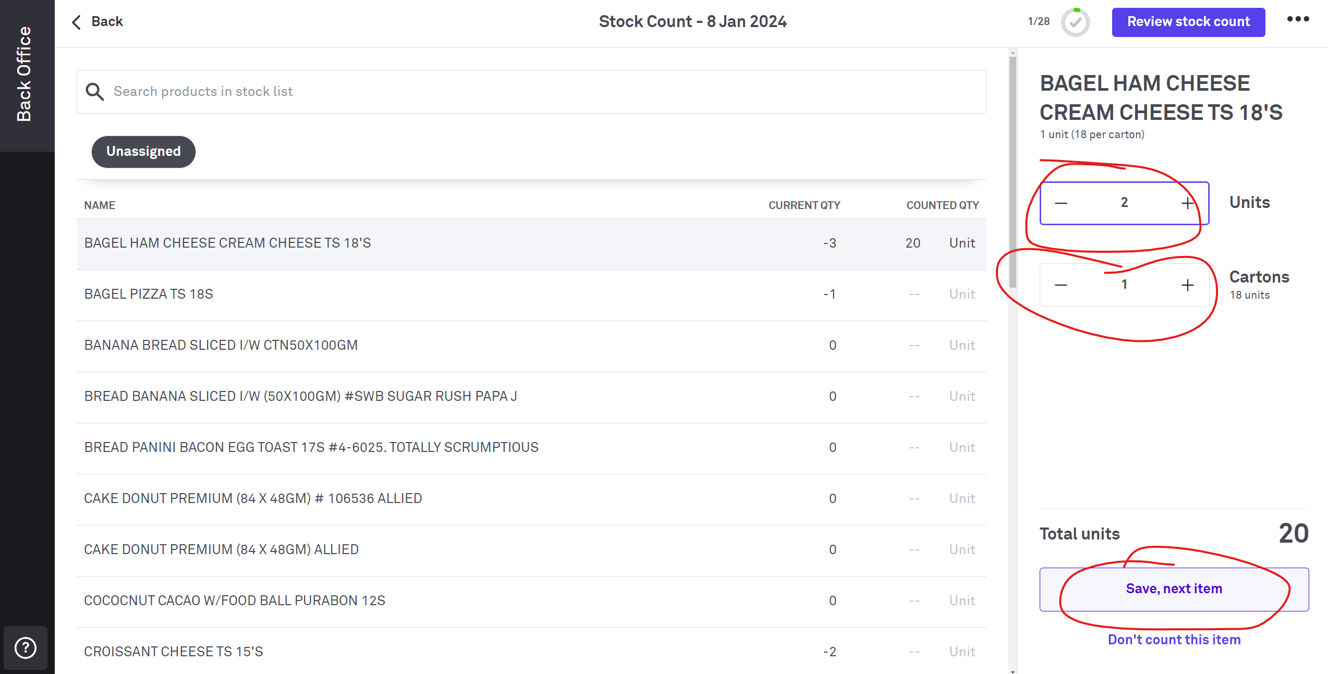
Task: Decrease Cartons count with minus button
Action: (1061, 285)
